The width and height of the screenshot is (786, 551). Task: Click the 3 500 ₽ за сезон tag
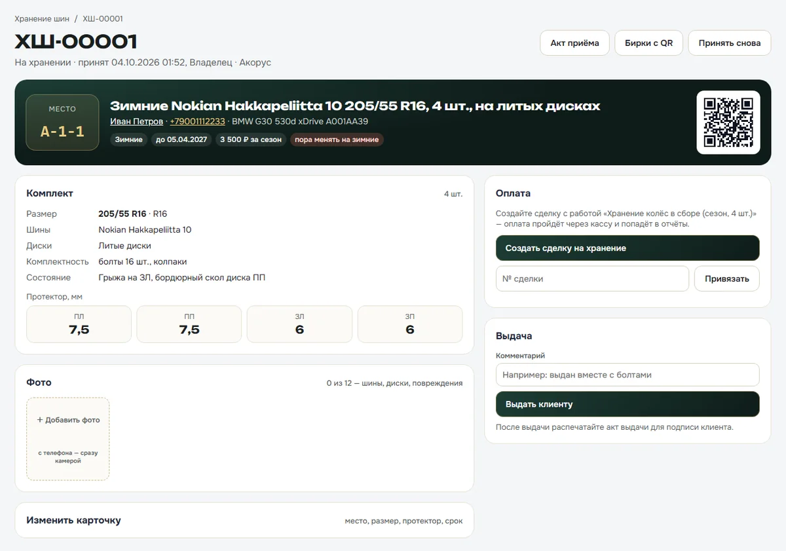251,140
